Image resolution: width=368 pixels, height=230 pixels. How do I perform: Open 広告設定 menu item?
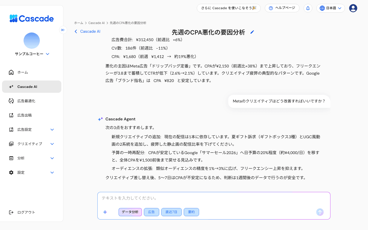(x=32, y=130)
